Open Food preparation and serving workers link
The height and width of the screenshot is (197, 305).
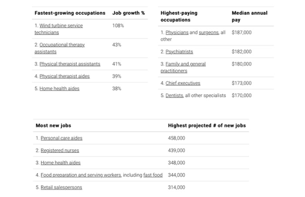tap(81, 175)
